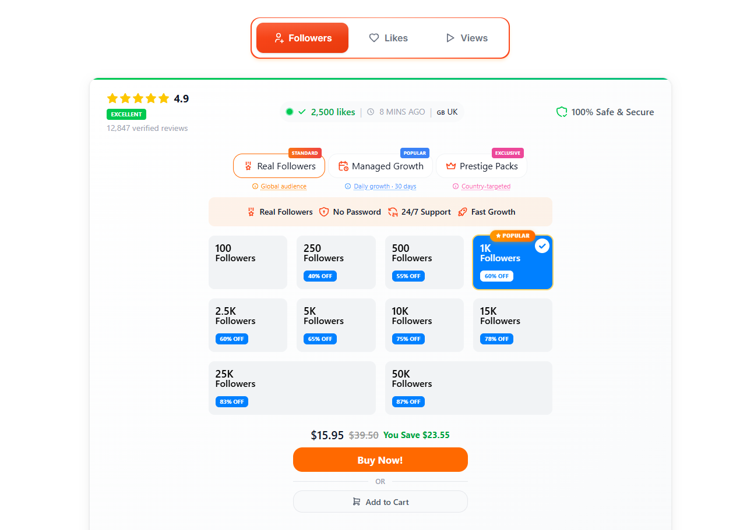Screen dimensions: 754x530
Task: Pick the 50K Followers 87% off option
Action: click(468, 388)
